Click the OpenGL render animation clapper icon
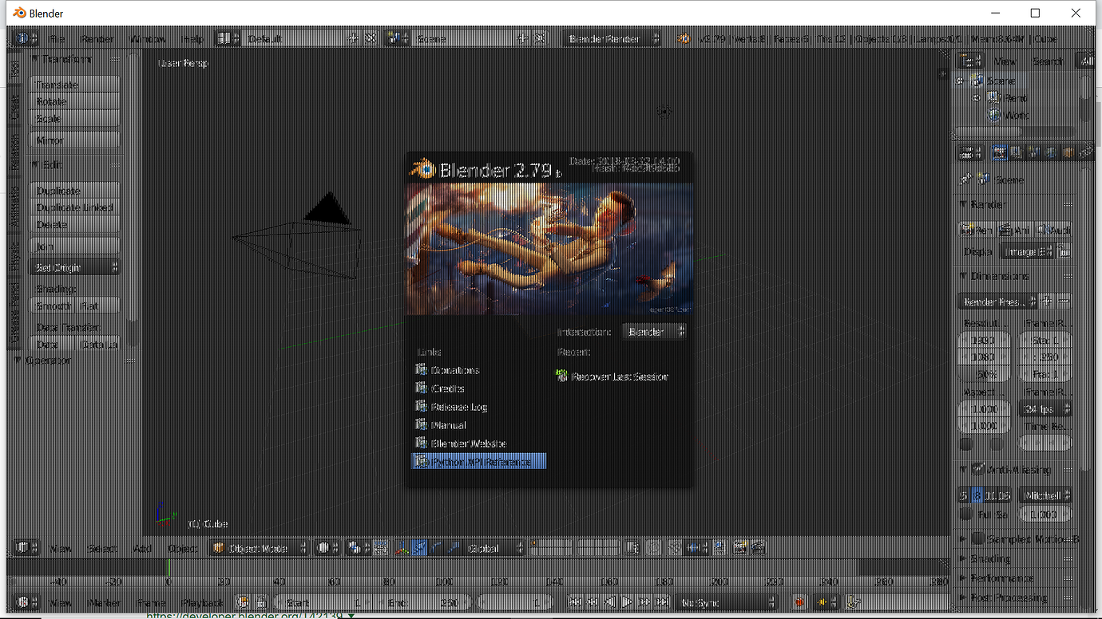Image resolution: width=1102 pixels, height=619 pixels. (x=758, y=548)
